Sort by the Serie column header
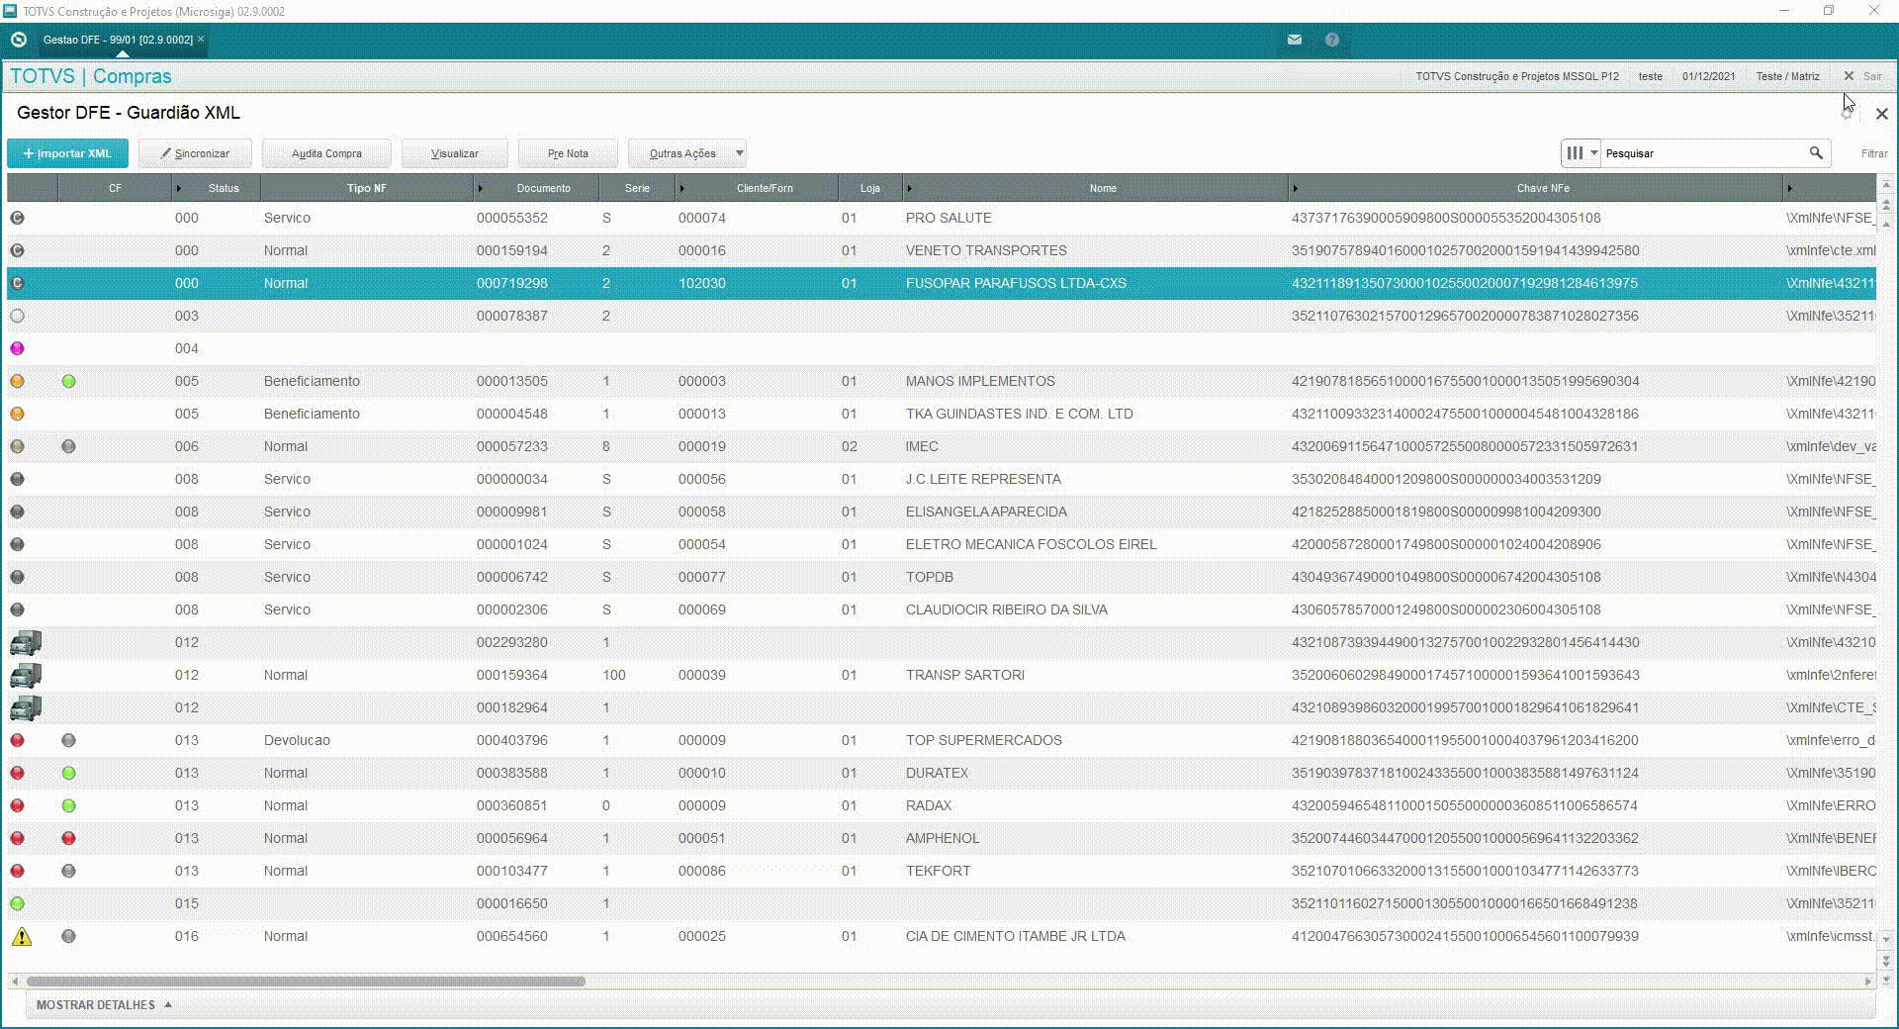Screen dimensions: 1899x1029 [x=637, y=188]
